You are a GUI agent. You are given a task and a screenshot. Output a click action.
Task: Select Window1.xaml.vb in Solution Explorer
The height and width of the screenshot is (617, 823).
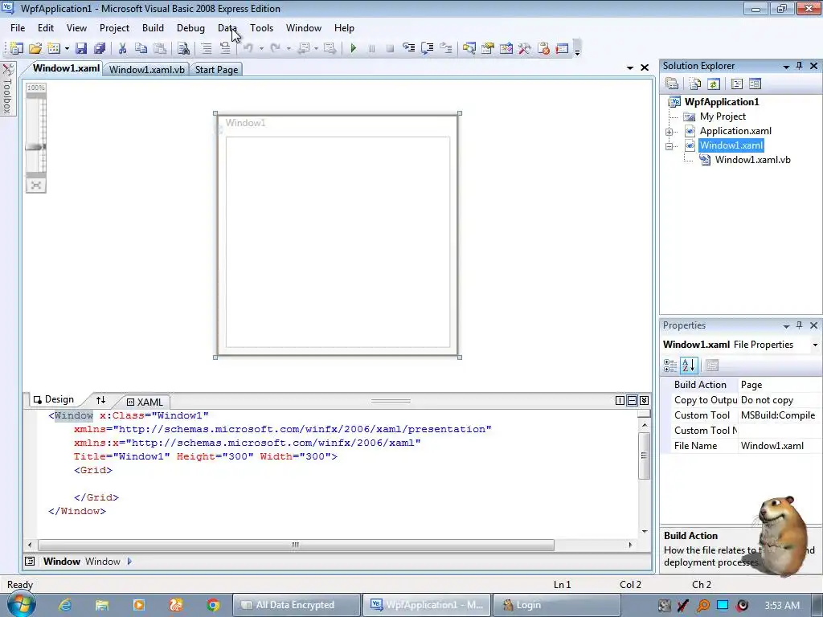coord(752,160)
